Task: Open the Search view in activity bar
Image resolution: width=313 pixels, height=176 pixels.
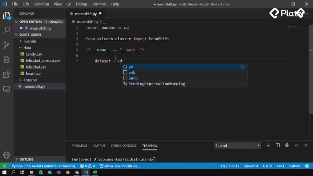Action: pos(7,30)
